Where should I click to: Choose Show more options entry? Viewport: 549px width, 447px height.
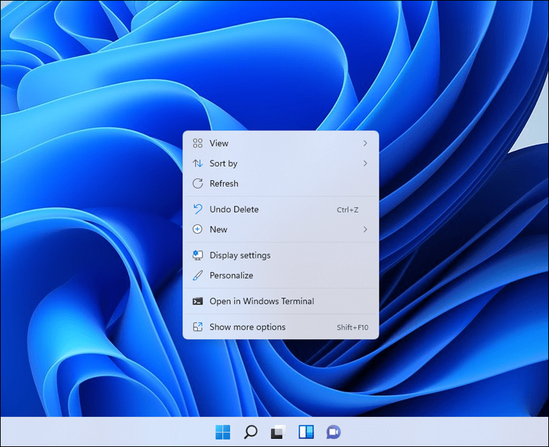tap(281, 327)
